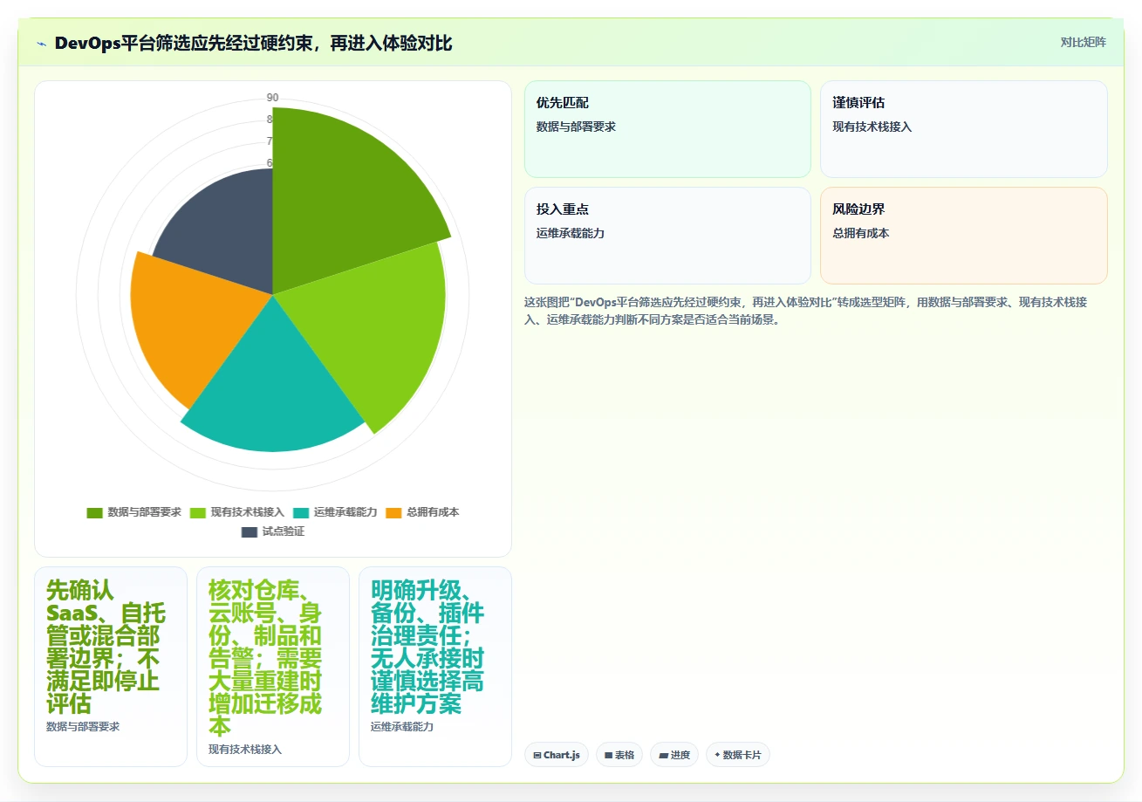This screenshot has height=802, width=1142.
Task: Toggle 总拥有成本 legend swatch
Action: click(x=393, y=512)
